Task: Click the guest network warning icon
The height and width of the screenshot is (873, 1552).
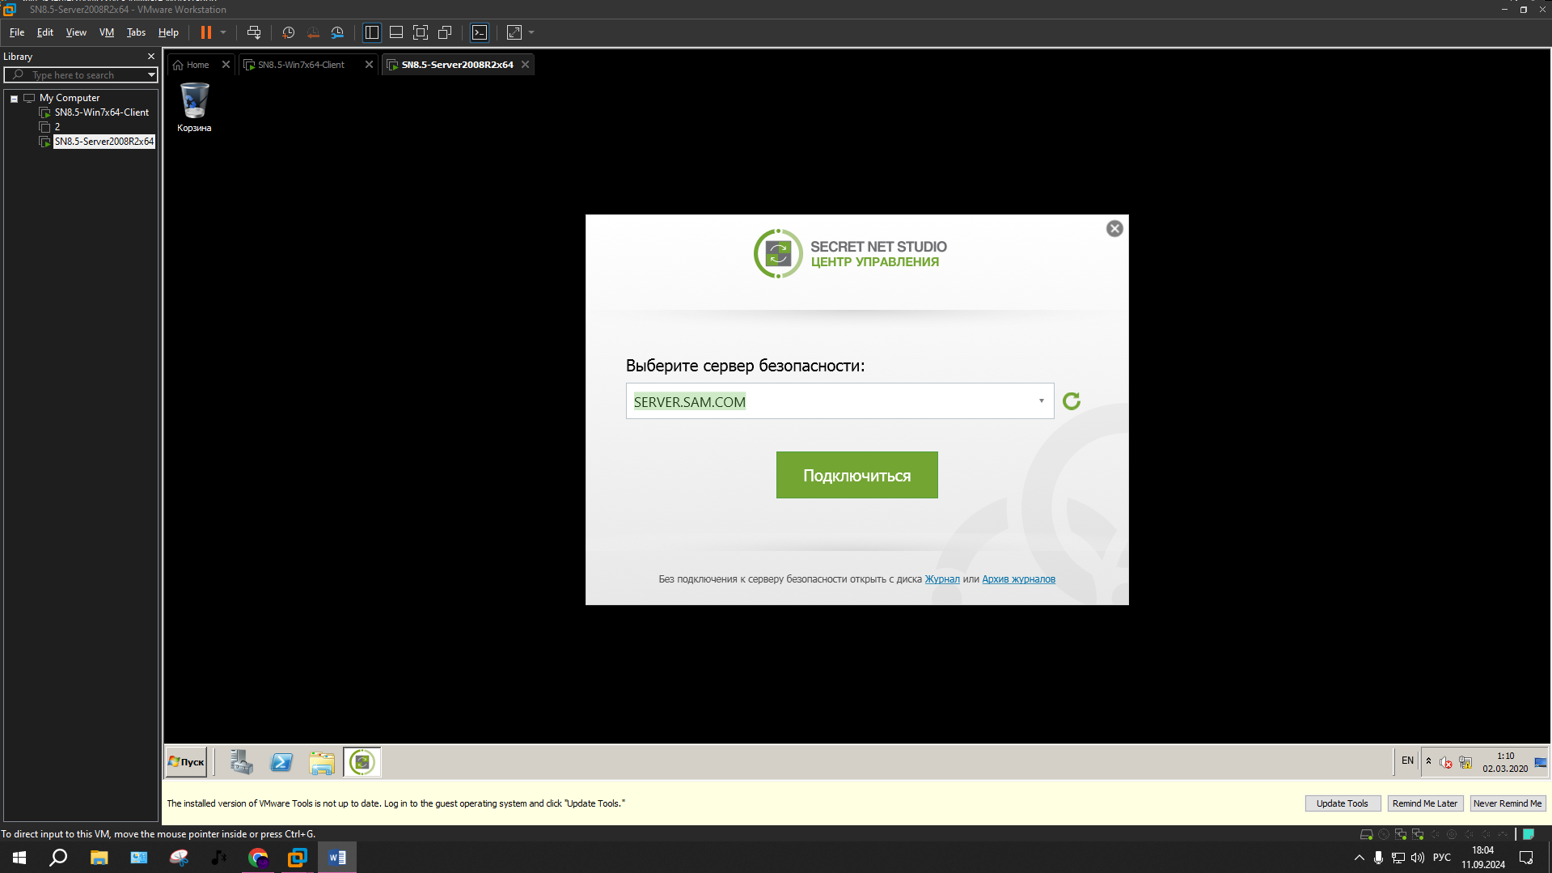Action: point(1465,762)
